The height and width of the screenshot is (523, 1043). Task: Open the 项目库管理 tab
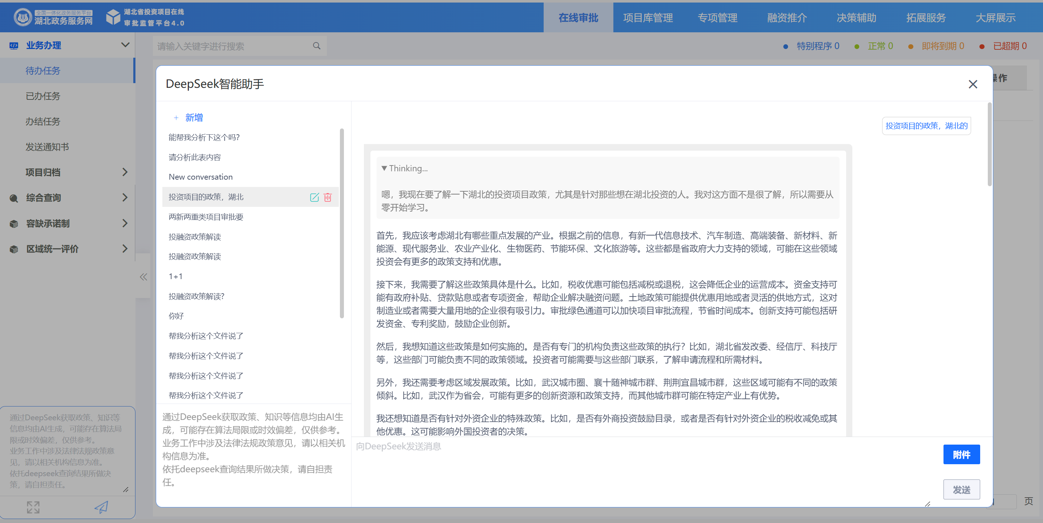[648, 18]
